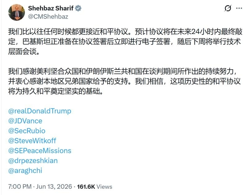The image size is (248, 195).
Task: Open the @araghchi mention link
Action: 25,171
